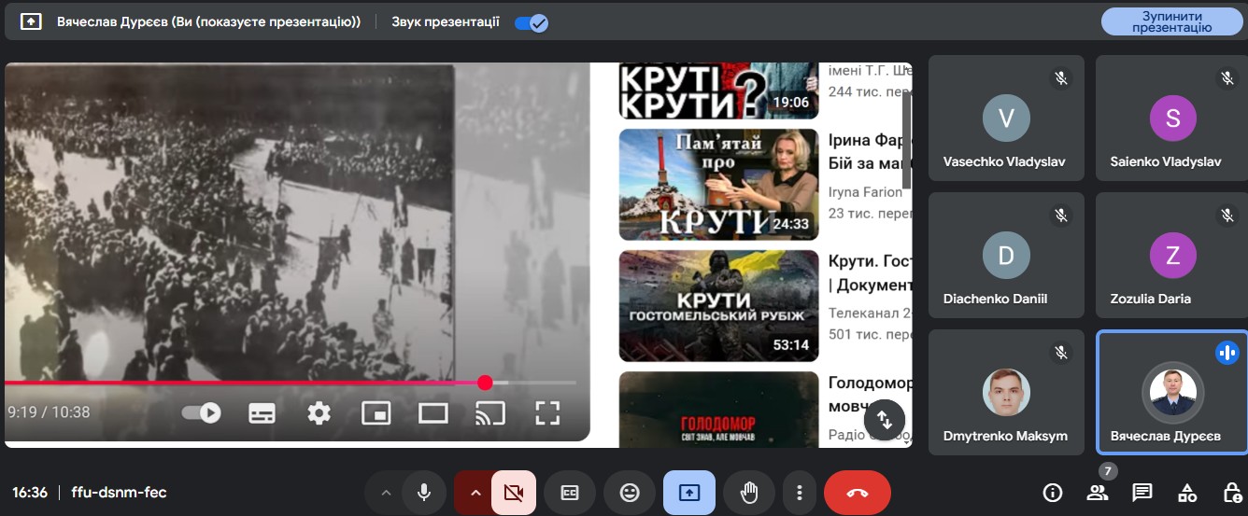Open the emoji reactions button
1248x516 pixels.
pos(630,493)
